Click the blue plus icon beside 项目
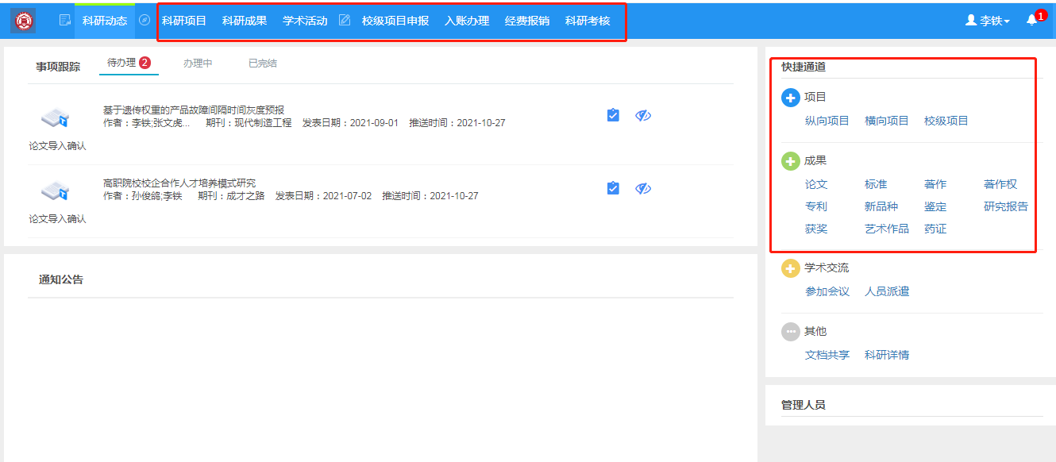Screen dimensions: 1056x462 [x=791, y=98]
